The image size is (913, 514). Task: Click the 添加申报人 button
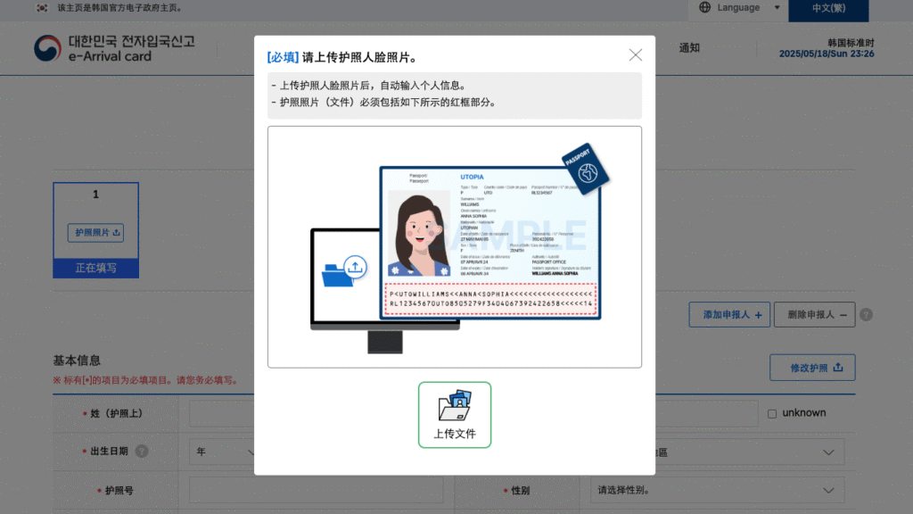pyautogui.click(x=729, y=314)
